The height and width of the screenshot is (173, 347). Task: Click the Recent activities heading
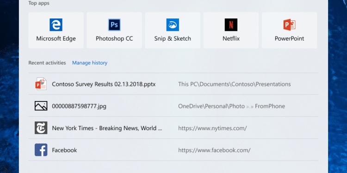47,63
